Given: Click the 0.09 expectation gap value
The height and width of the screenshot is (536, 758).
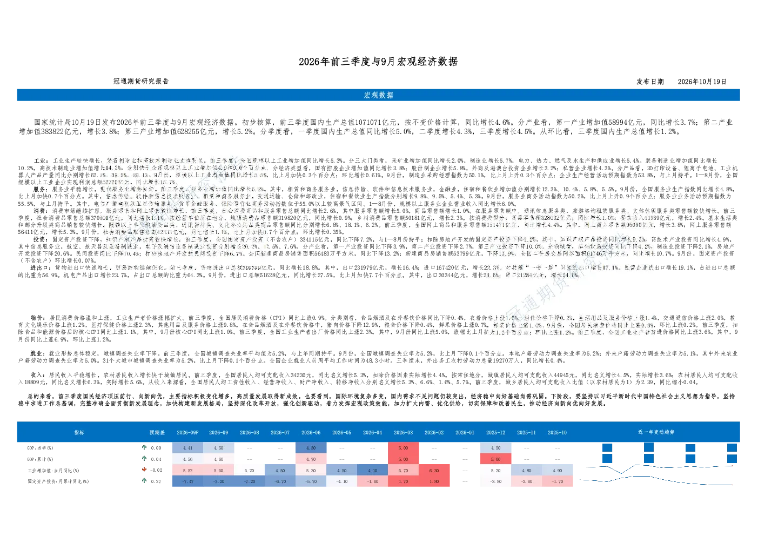Looking at the screenshot, I should (156, 448).
